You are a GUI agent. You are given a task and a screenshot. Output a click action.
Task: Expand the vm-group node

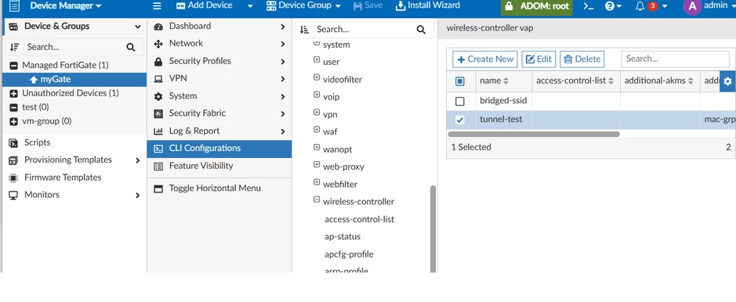[x=13, y=122]
